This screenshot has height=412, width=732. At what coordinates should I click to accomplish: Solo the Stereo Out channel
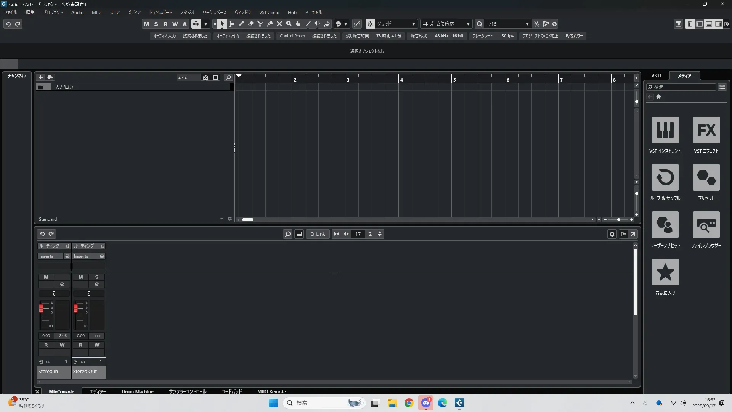point(97,277)
